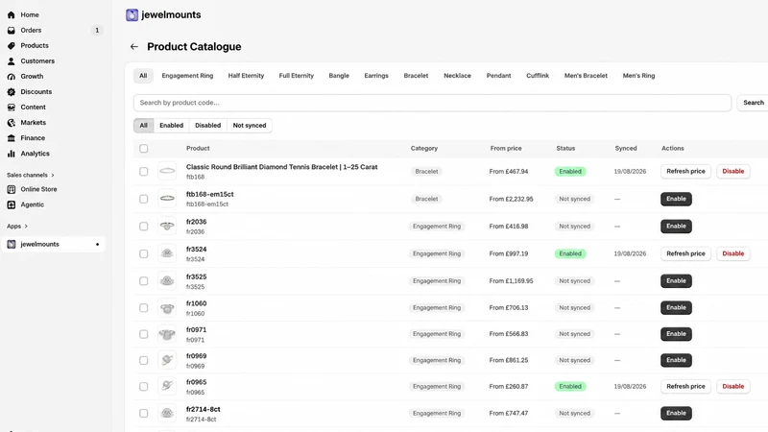Open thumbnail of Classic Round Tennis Bracelet
768x432 pixels.
[167, 171]
